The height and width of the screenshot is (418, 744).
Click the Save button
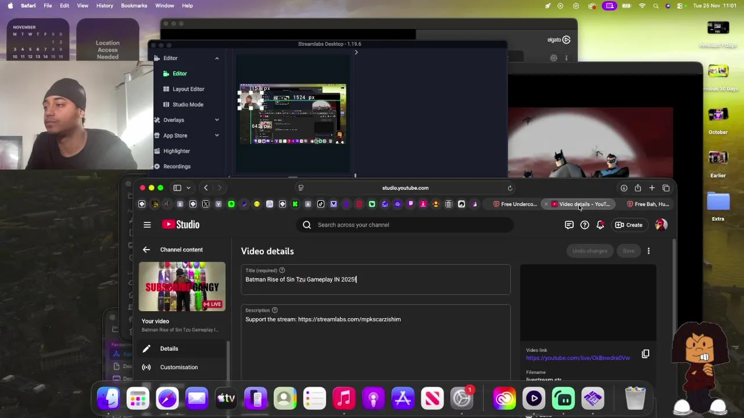tap(628, 251)
